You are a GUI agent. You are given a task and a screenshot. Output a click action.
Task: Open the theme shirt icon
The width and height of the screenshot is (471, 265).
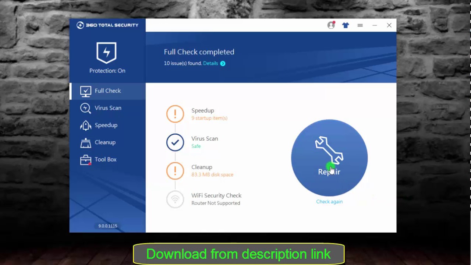pyautogui.click(x=345, y=25)
